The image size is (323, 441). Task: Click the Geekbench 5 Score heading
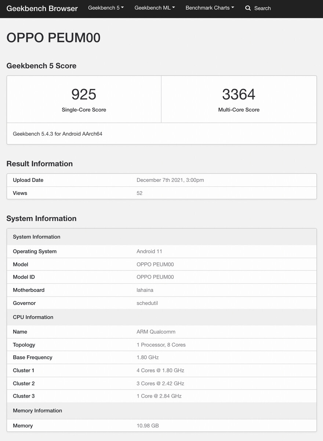click(x=41, y=66)
